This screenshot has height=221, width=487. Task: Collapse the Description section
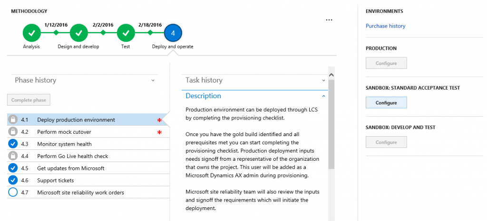pos(323,96)
